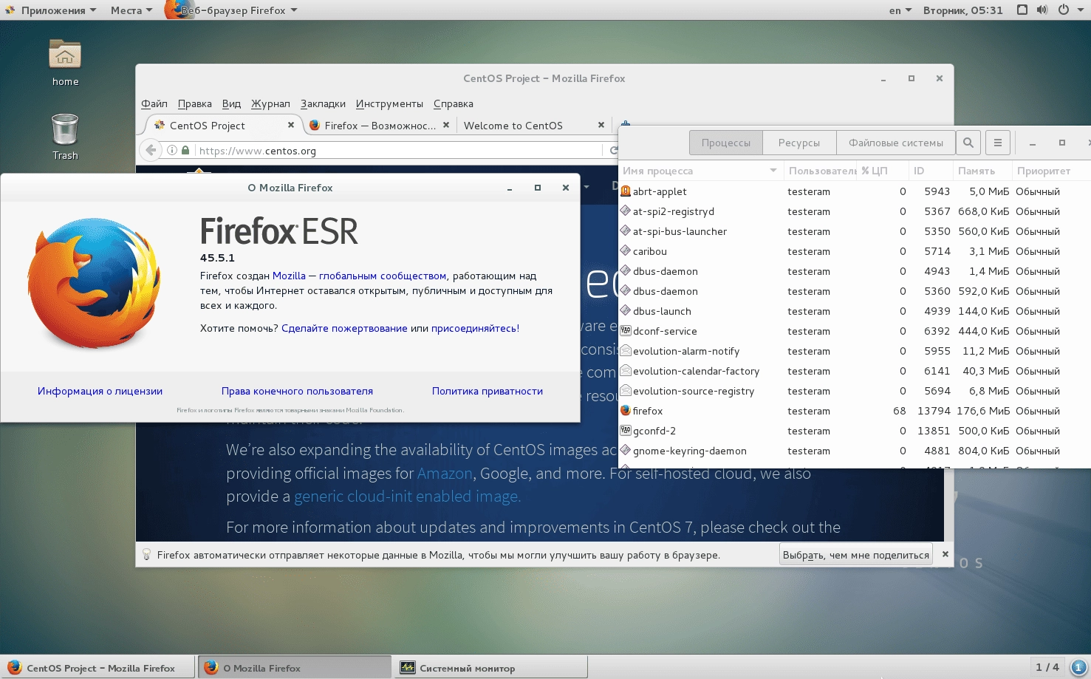Screen dimensions: 1091x679
Task: Switch to Системный монитор in taskbar
Action: 490,667
